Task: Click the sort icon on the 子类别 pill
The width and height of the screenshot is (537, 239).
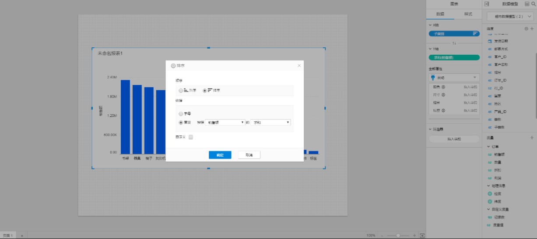Action: click(475, 33)
